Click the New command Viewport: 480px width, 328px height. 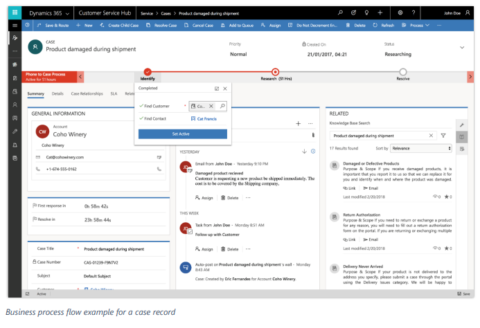coord(85,26)
